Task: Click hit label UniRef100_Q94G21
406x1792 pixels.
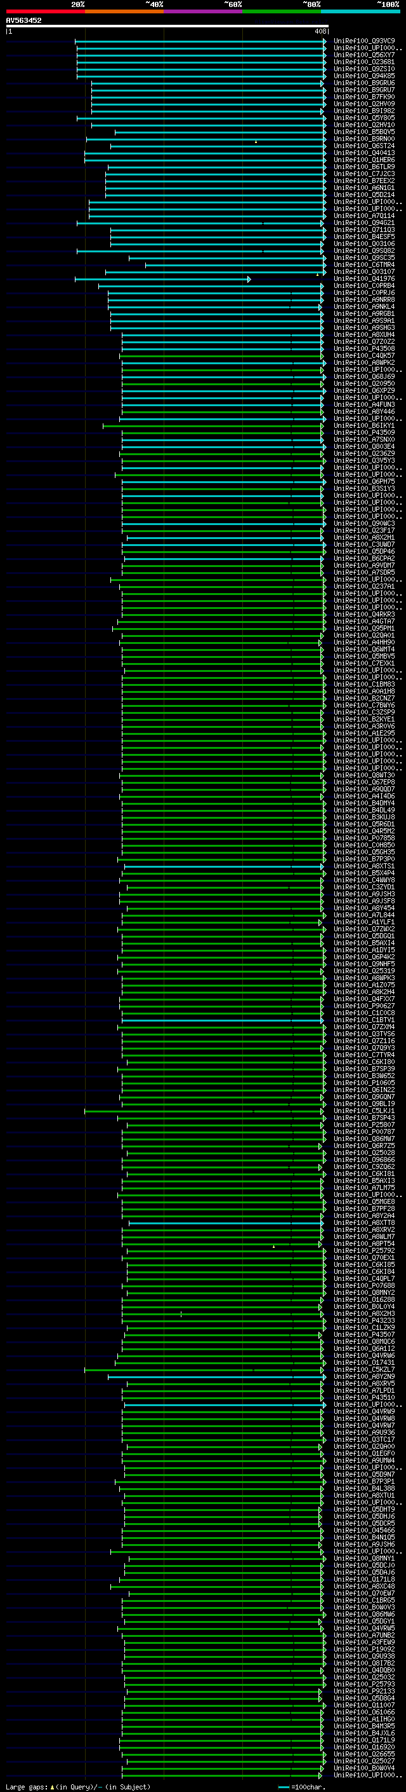Action: pos(364,222)
